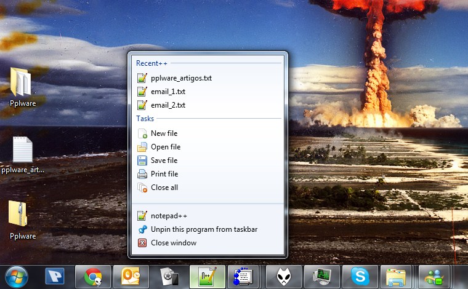
Task: Click the file icon next to pplware_artigos.txt
Action: point(142,77)
